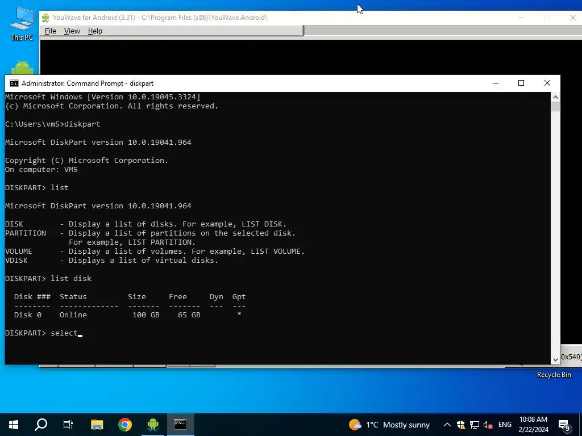Click the 'Online' status text
Screen dimensions: 582x436
[73, 315]
